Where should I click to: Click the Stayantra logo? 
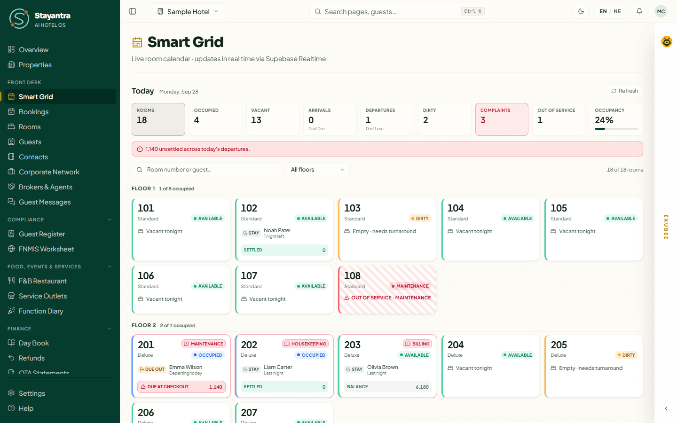coord(40,19)
